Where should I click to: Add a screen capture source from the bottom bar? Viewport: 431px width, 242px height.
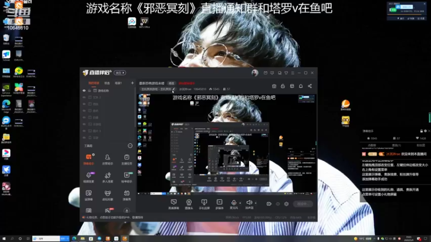click(173, 204)
